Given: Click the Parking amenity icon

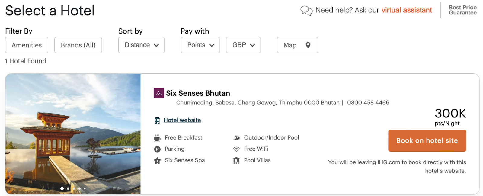Looking at the screenshot, I should [x=157, y=149].
